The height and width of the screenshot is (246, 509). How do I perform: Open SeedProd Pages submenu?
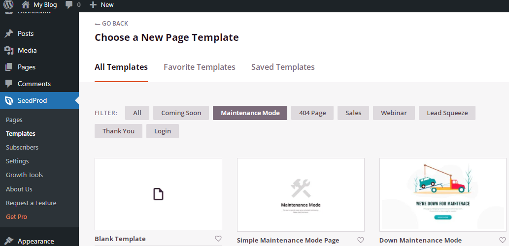(x=14, y=120)
